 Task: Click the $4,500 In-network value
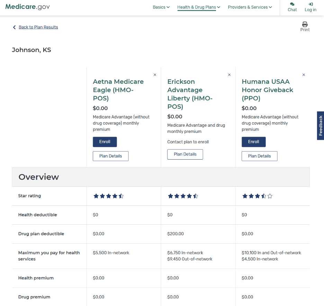[260, 259]
